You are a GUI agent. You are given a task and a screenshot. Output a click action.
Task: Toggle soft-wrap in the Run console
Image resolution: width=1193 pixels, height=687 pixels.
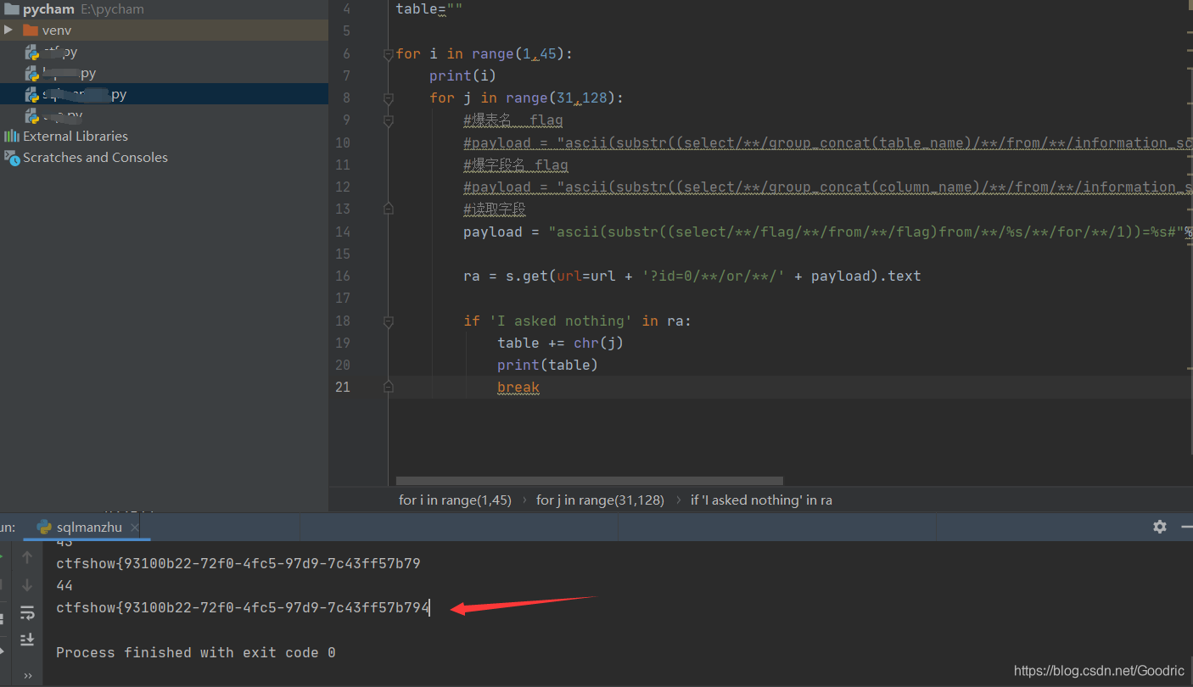pos(27,612)
